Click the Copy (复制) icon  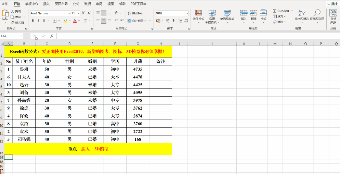13,17
